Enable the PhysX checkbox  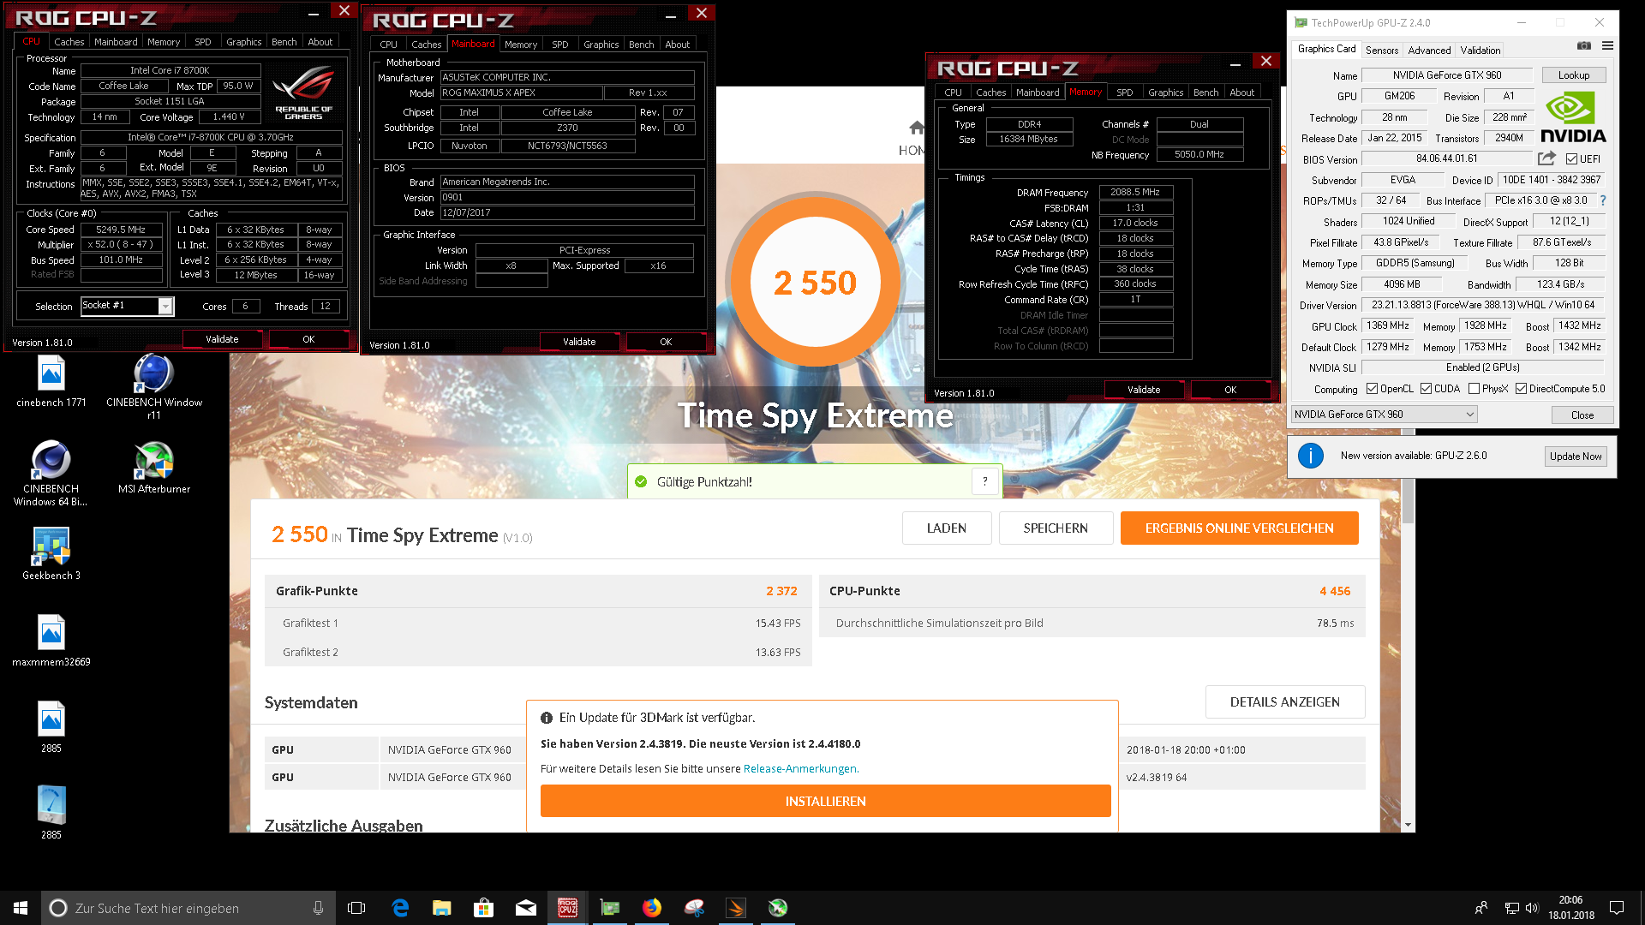pos(1474,389)
